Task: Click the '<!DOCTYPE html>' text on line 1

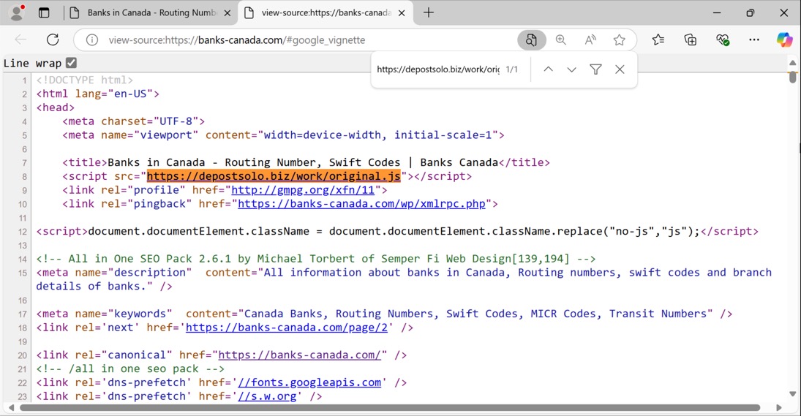Action: [x=84, y=80]
